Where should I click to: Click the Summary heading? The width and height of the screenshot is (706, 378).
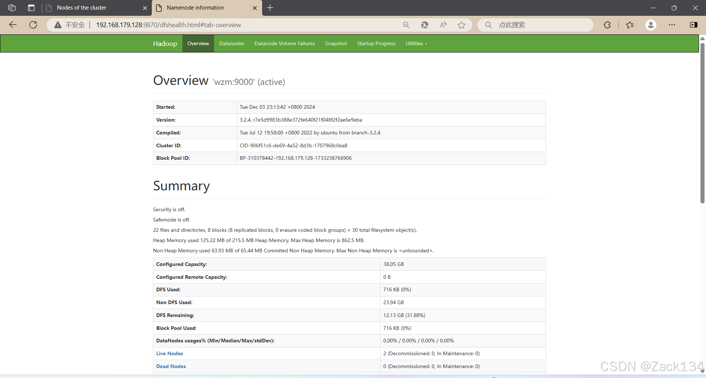[x=181, y=186]
